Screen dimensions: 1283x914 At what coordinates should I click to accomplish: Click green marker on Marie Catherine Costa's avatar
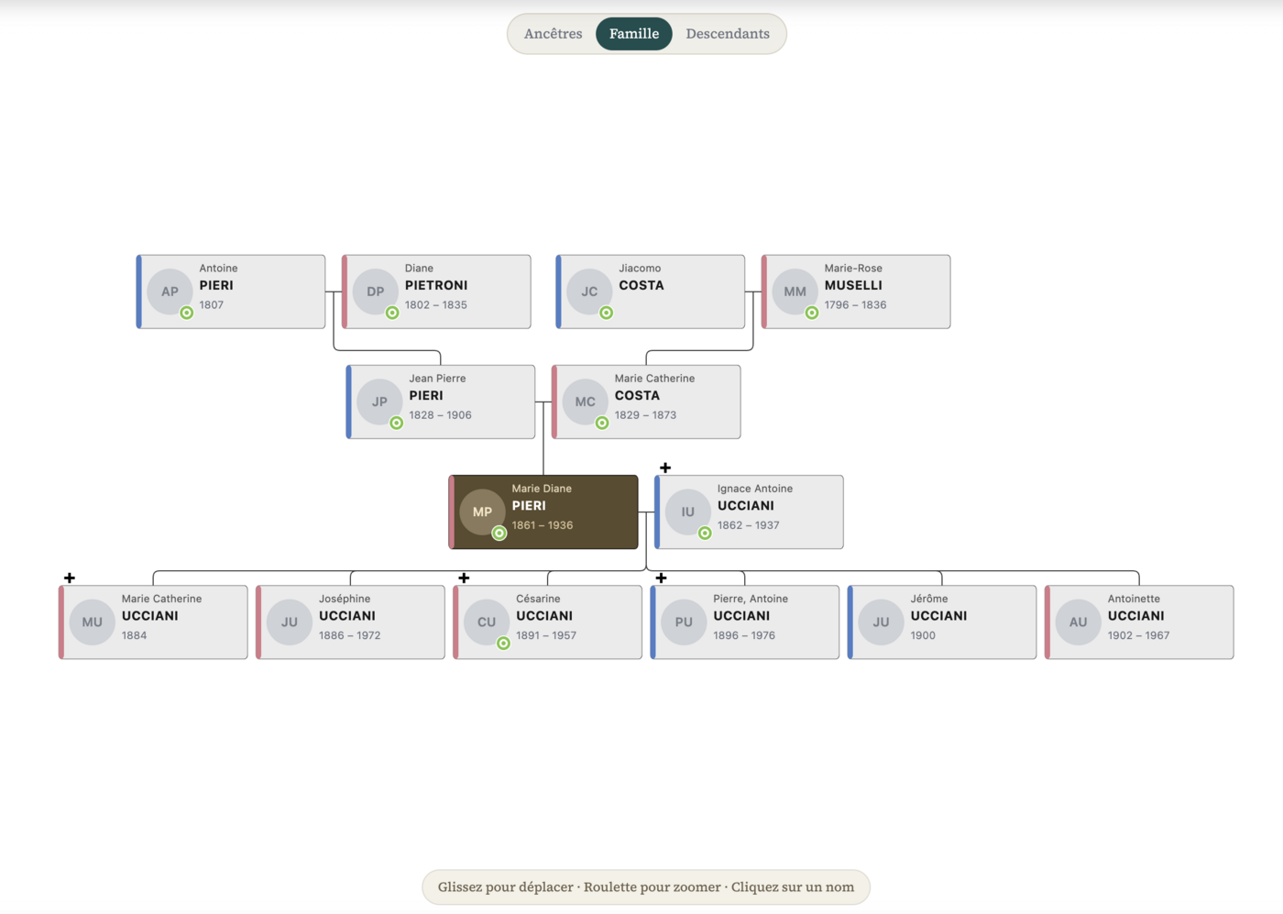pyautogui.click(x=602, y=423)
